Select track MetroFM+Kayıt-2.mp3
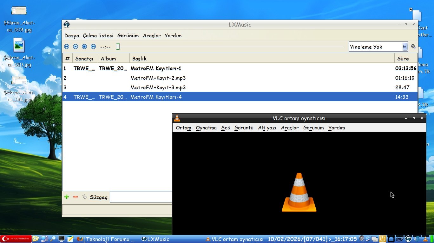Screen dimensions: 434x243 [240, 78]
